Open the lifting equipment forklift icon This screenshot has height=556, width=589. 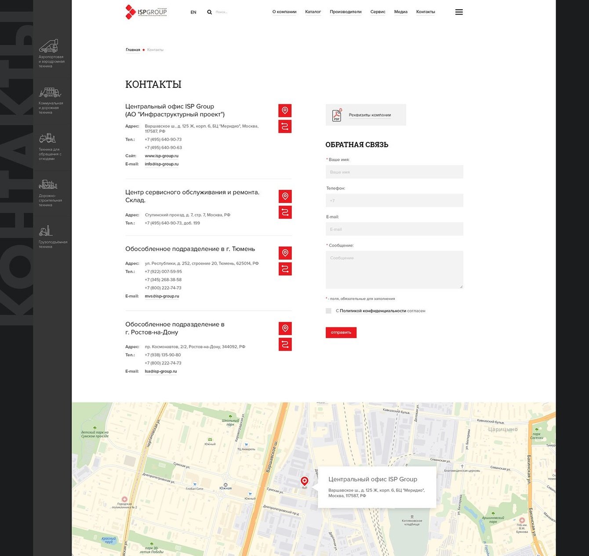click(x=46, y=231)
